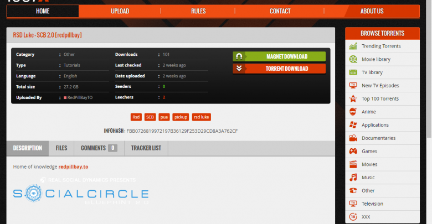Click the Social Circle Blueprint banner image

pos(81,191)
